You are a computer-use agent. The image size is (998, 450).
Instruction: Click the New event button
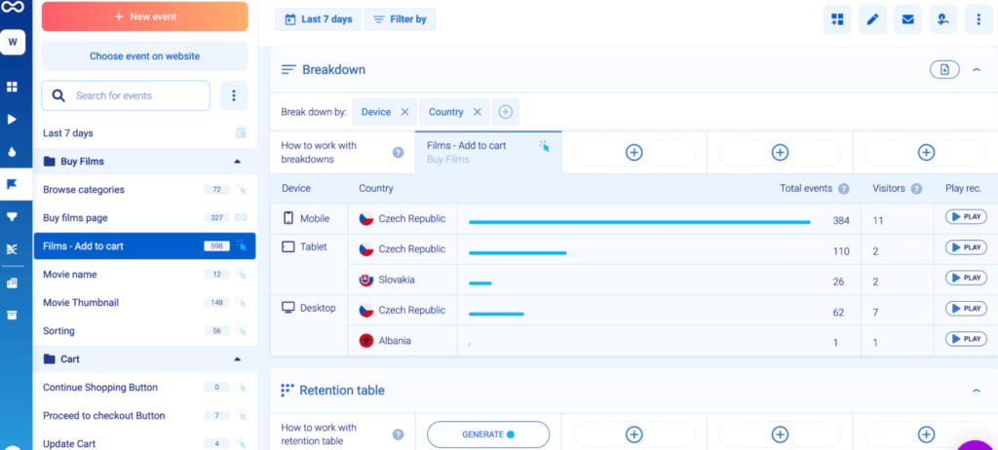(x=145, y=17)
